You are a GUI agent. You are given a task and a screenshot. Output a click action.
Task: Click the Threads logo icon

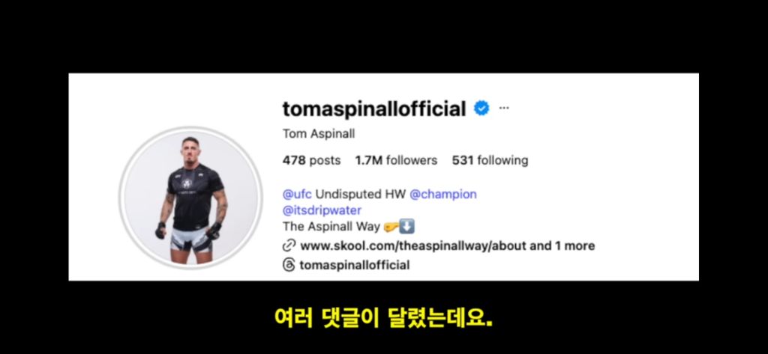tap(289, 266)
